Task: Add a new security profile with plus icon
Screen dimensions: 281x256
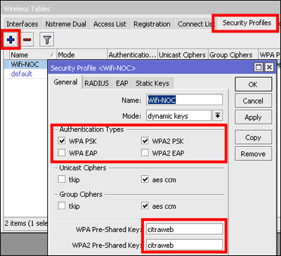Action: click(x=11, y=39)
